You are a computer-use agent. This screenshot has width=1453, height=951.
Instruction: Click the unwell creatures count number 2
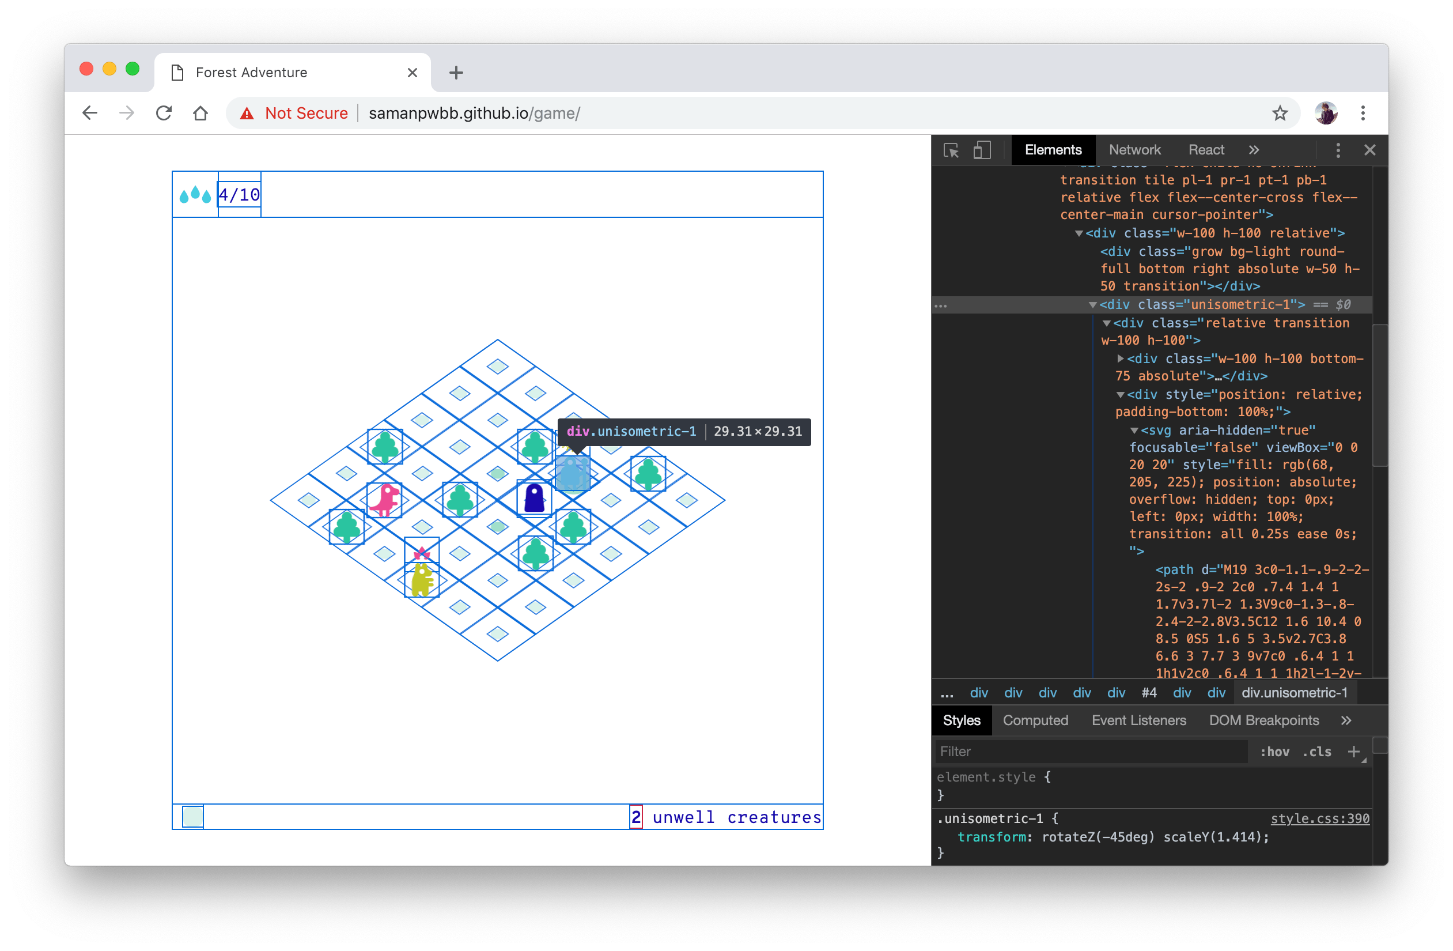point(635,817)
